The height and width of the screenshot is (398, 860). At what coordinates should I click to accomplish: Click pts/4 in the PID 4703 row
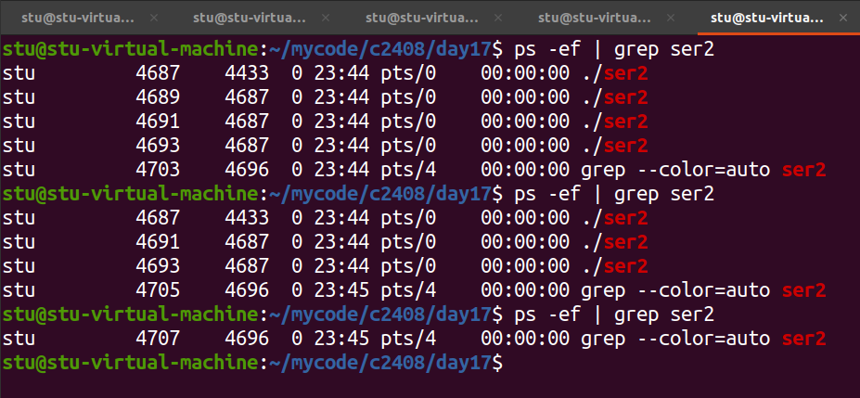[408, 170]
